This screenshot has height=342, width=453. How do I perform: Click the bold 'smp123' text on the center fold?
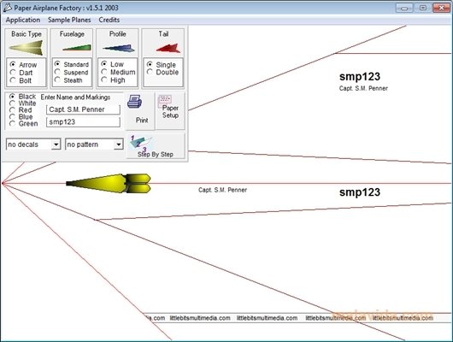(360, 192)
